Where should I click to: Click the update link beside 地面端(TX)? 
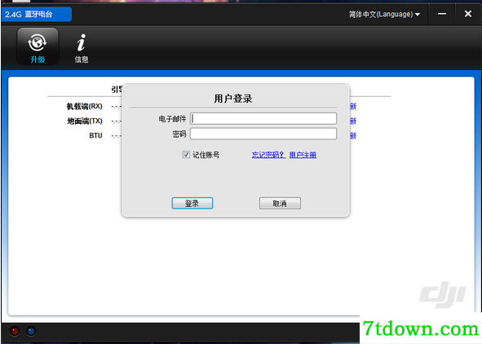coord(353,121)
